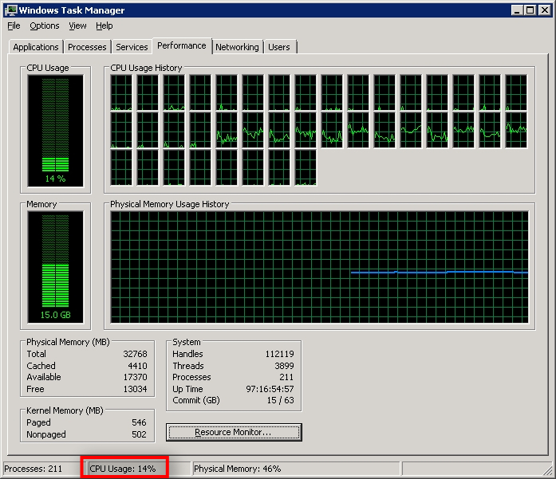The height and width of the screenshot is (479, 556).
Task: Switch to the Services tab
Action: (x=132, y=47)
